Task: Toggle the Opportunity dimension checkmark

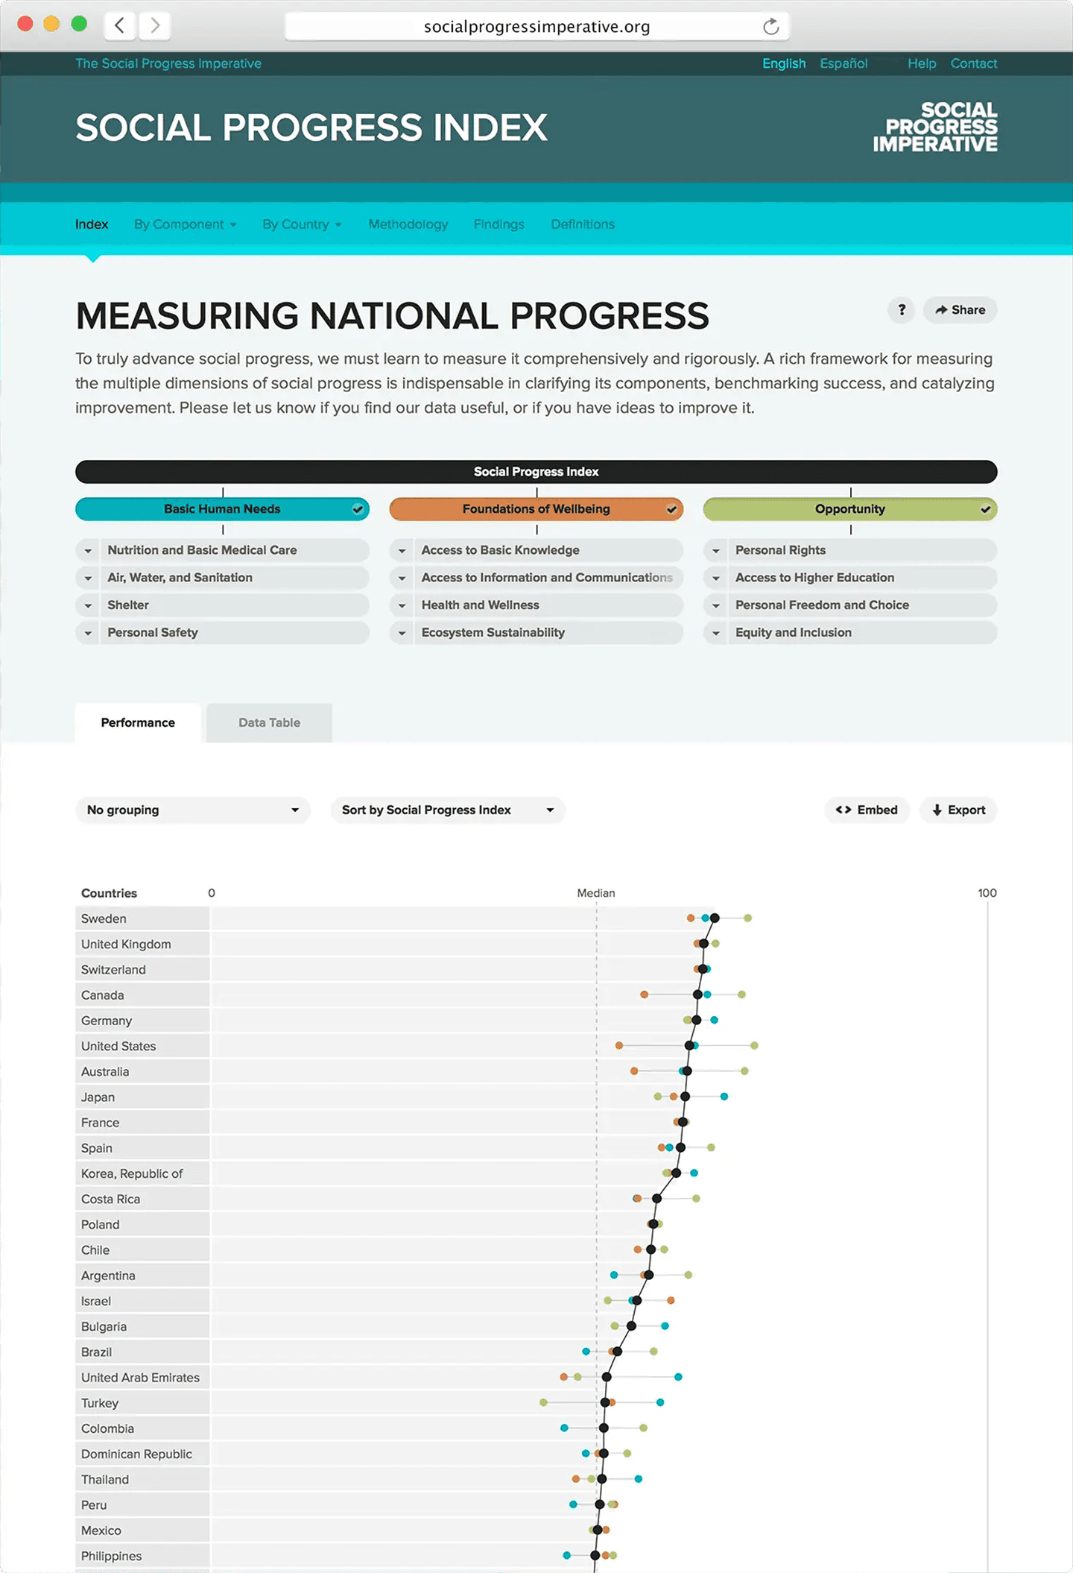Action: tap(985, 509)
